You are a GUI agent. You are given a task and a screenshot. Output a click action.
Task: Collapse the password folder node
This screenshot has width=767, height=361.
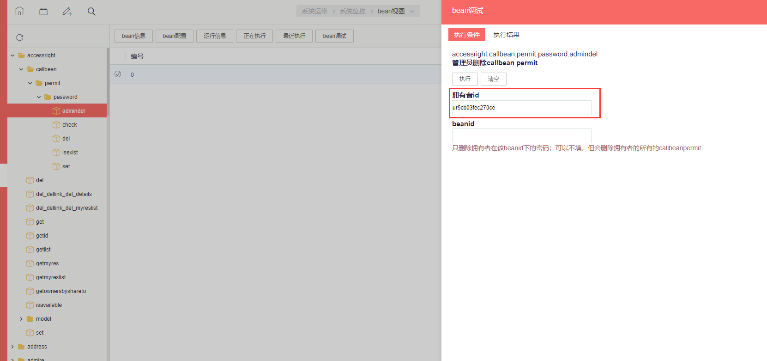point(39,97)
